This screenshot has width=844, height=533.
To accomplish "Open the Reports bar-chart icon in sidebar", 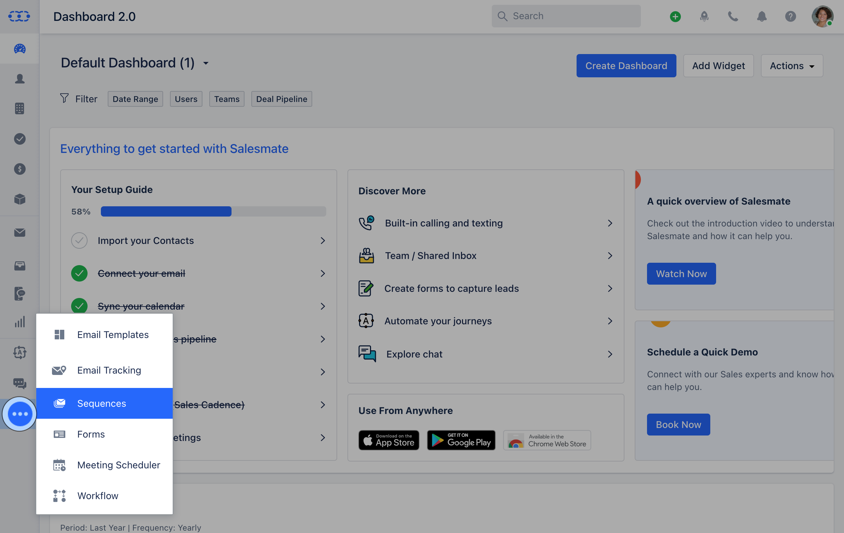I will pos(19,322).
